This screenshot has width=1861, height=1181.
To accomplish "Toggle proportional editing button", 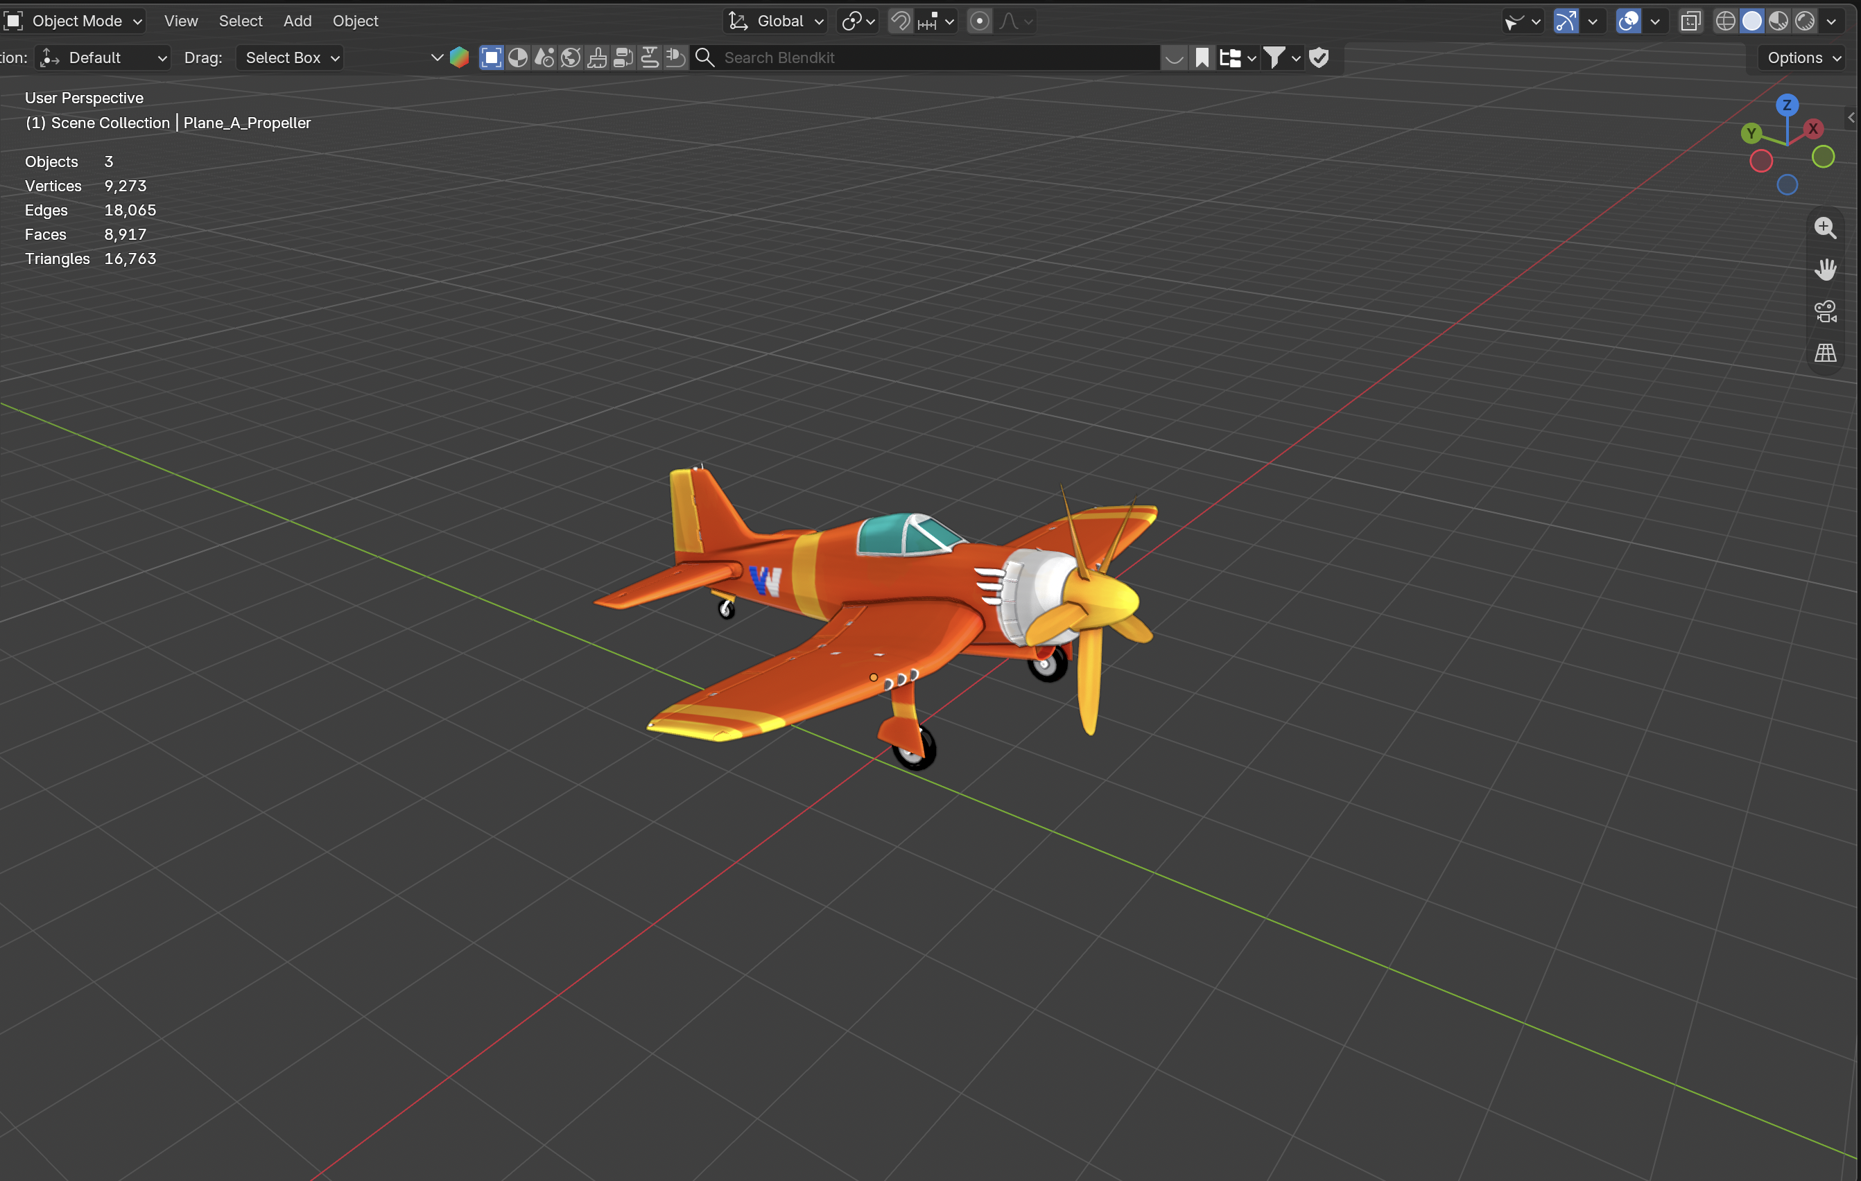I will point(979,21).
